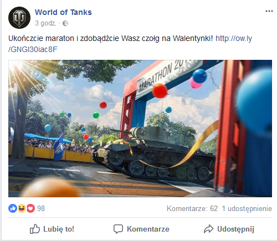
Task: Click the blue thumbs-up reaction icon
Action: [13, 208]
